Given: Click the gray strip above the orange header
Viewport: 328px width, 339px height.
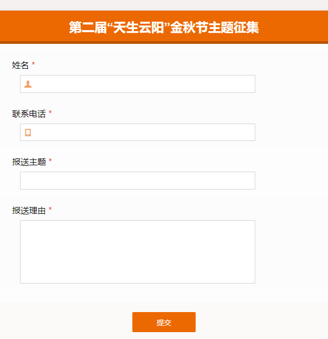Looking at the screenshot, I should (163, 5).
